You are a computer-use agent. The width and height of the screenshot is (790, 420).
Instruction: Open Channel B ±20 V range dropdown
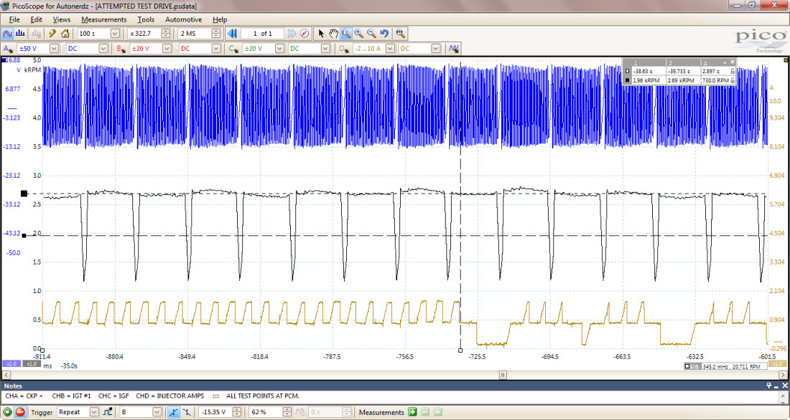(167, 49)
